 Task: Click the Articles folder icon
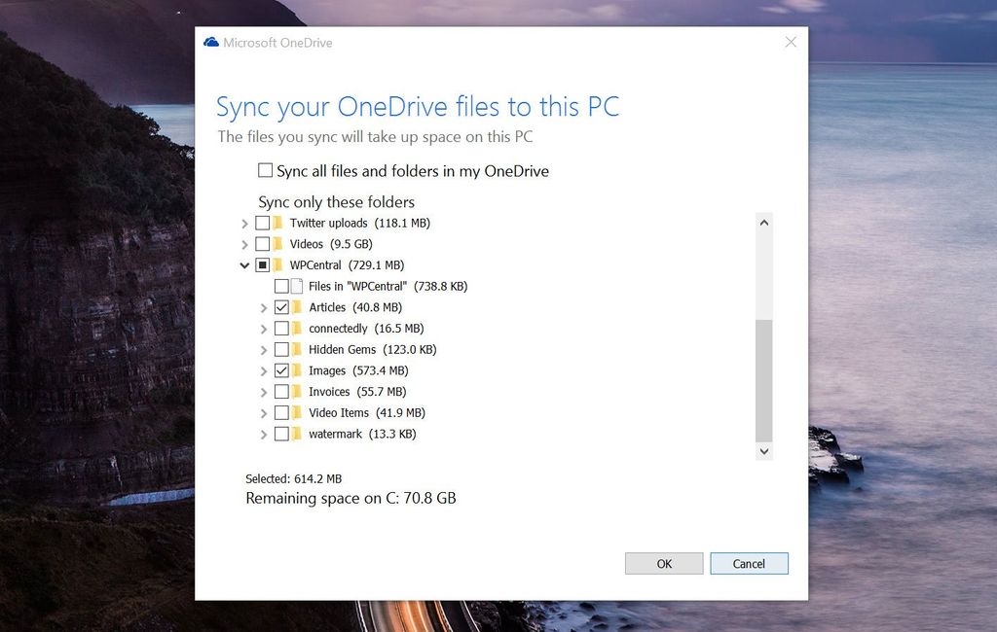pyautogui.click(x=297, y=307)
